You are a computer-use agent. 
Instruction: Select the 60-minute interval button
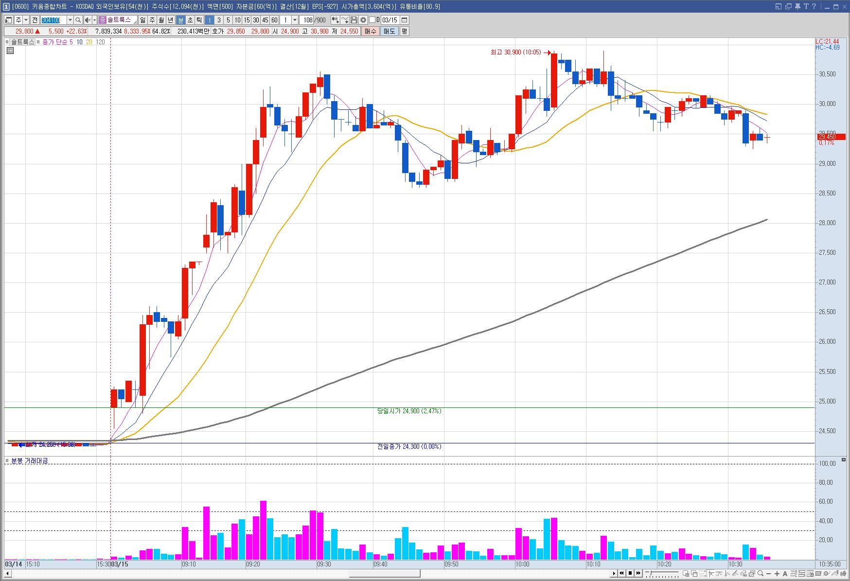[x=274, y=20]
